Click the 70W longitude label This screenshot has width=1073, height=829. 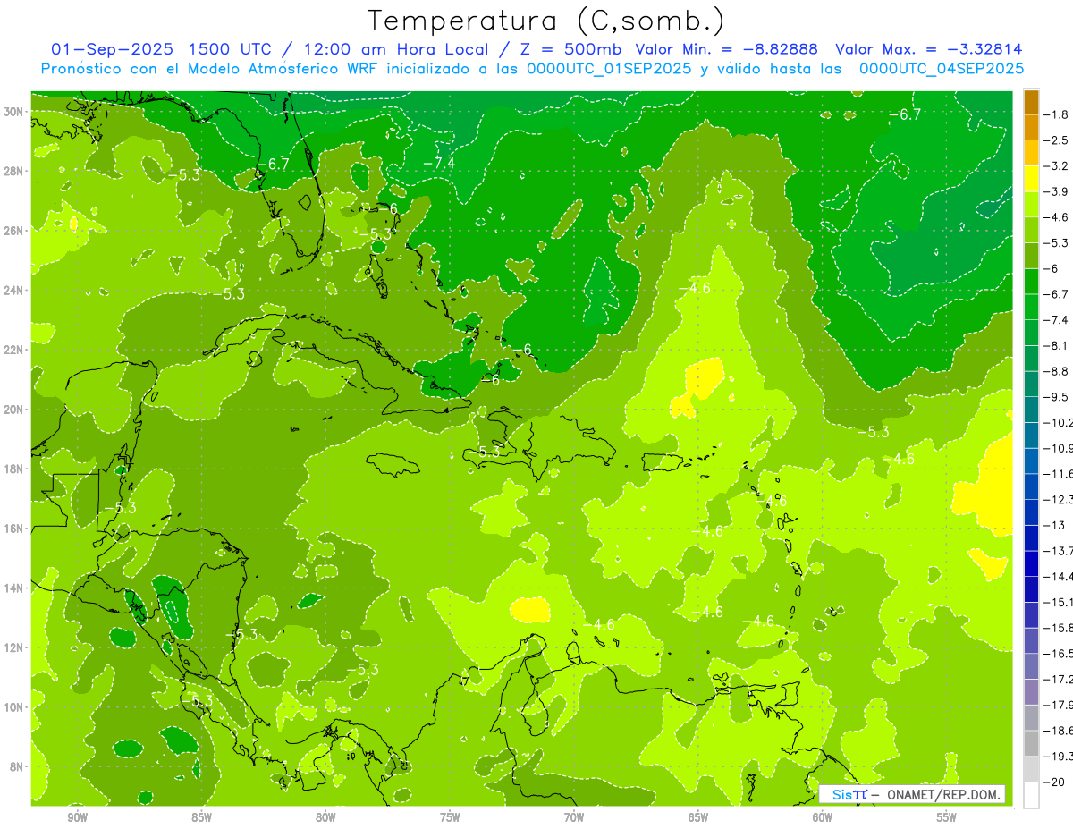[x=574, y=817]
